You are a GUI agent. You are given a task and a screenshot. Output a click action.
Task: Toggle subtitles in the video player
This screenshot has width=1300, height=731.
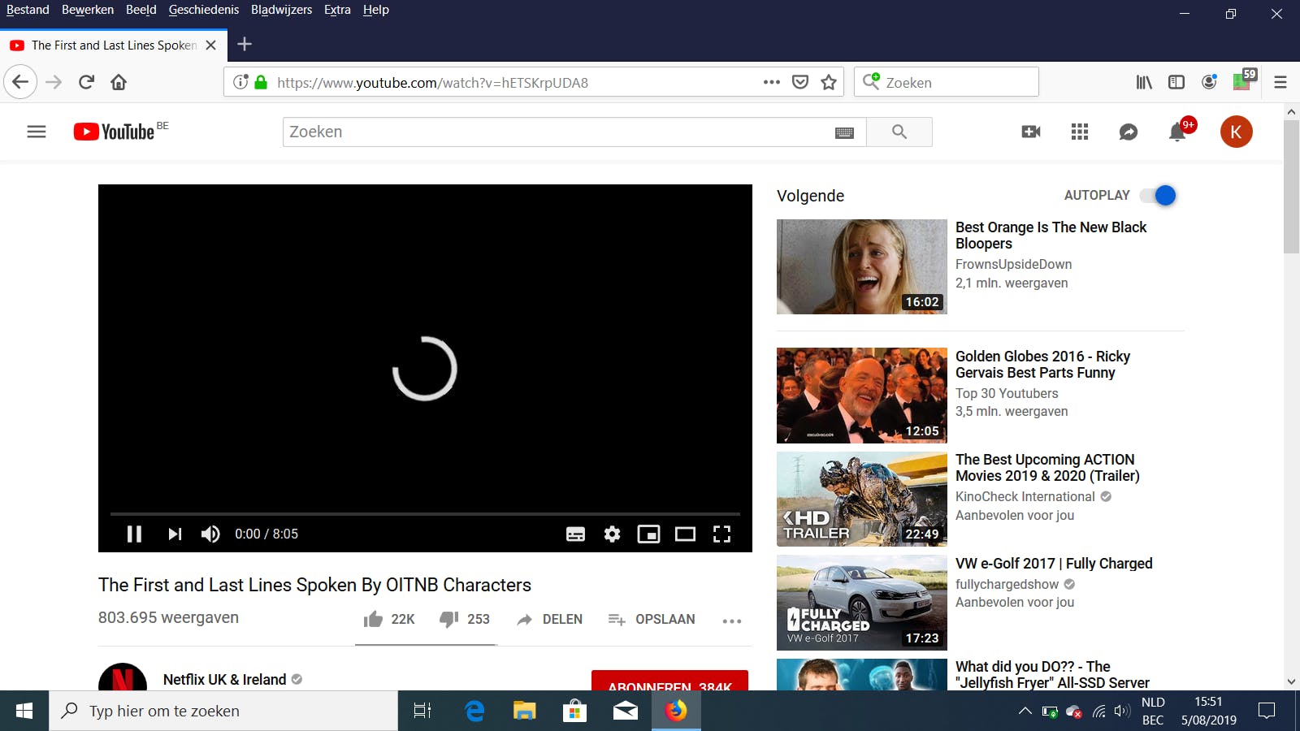[575, 534]
